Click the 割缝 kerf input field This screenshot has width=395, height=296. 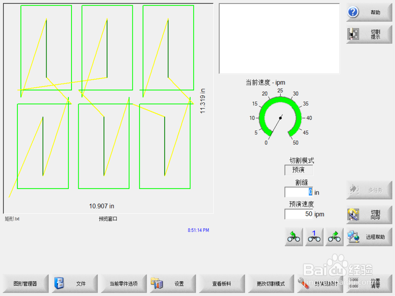299,192
